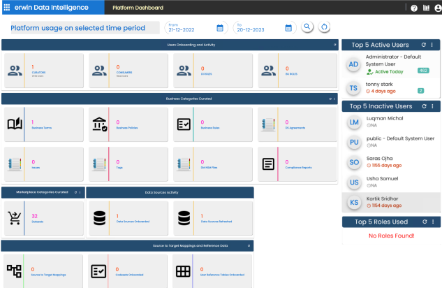This screenshot has width=442, height=288.
Task: Click the reset refresh circular button
Action: pos(324,27)
